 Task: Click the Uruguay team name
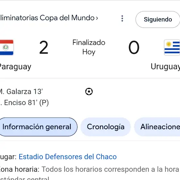click(x=165, y=67)
